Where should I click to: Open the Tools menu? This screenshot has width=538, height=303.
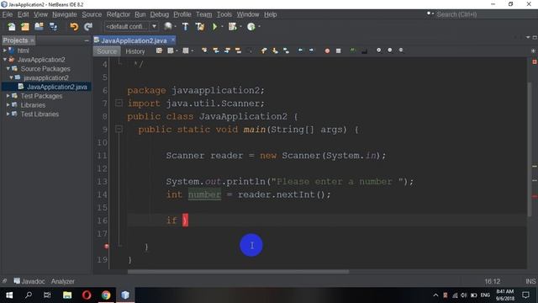(x=224, y=14)
